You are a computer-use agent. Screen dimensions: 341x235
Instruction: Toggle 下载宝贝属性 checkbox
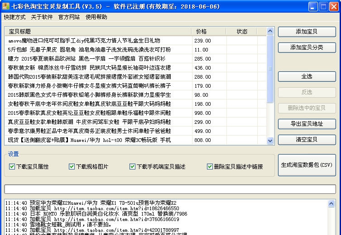[12, 167]
